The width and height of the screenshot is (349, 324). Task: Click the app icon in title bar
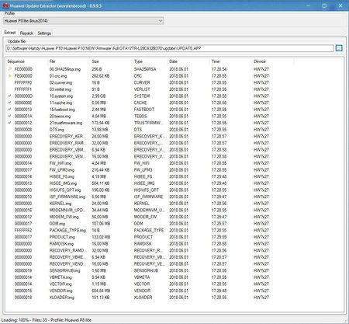tap(5, 5)
